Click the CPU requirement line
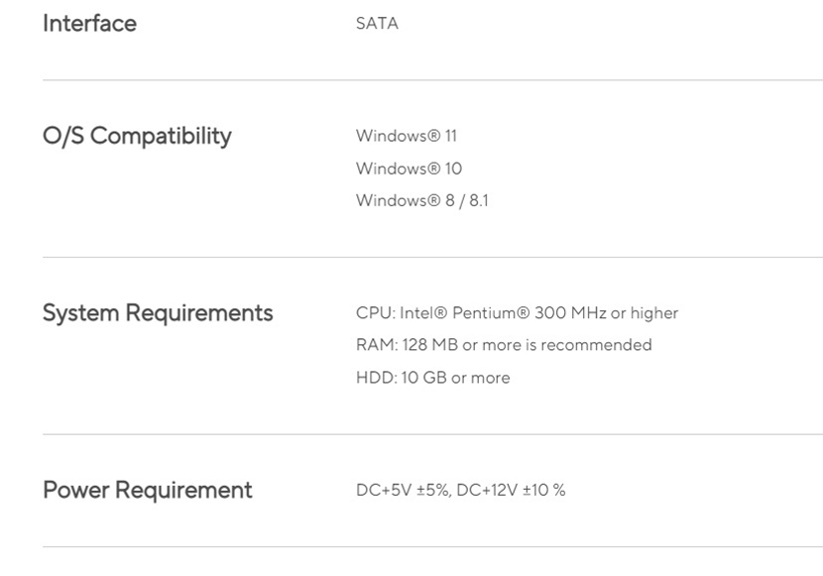 (x=517, y=313)
